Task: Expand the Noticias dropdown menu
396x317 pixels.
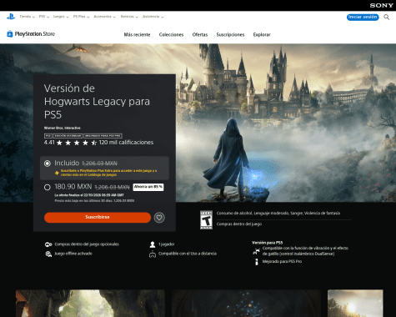Action: click(129, 17)
